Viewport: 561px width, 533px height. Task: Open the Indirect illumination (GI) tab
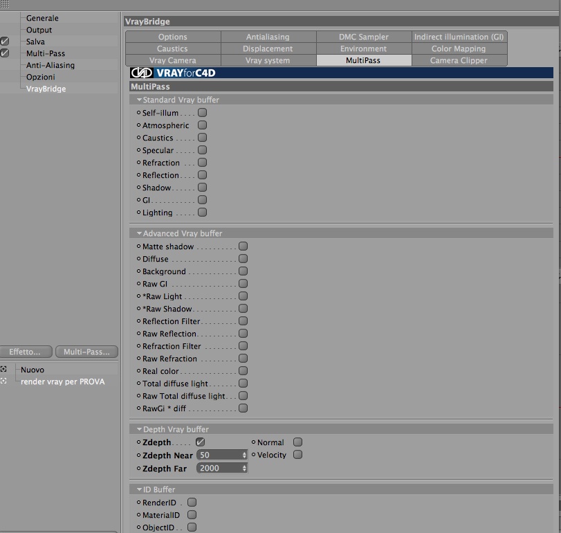pyautogui.click(x=459, y=37)
